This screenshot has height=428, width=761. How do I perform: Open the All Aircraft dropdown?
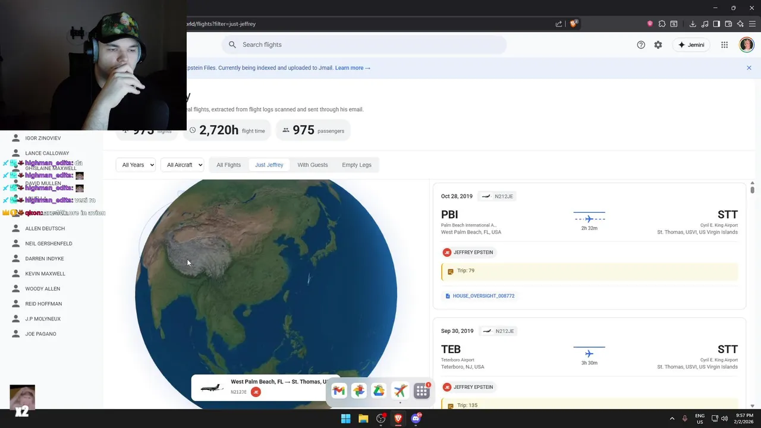tap(182, 165)
